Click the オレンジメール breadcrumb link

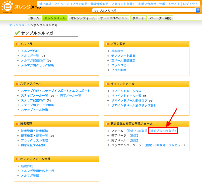click(20, 25)
